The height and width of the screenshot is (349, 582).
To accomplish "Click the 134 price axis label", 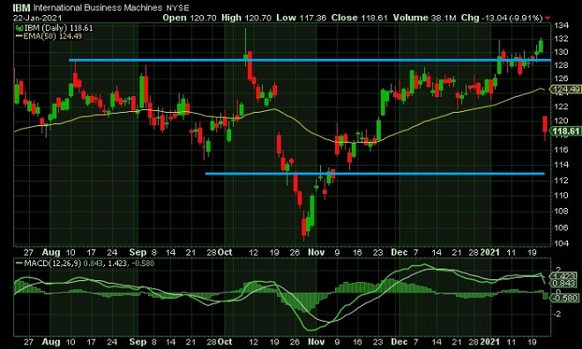I will pos(561,26).
